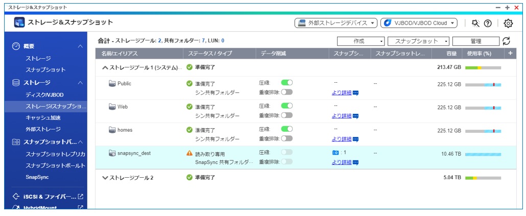Viewport: 526px width, 216px height.
Task: Click the plus icon in the column header
Action: pos(510,53)
